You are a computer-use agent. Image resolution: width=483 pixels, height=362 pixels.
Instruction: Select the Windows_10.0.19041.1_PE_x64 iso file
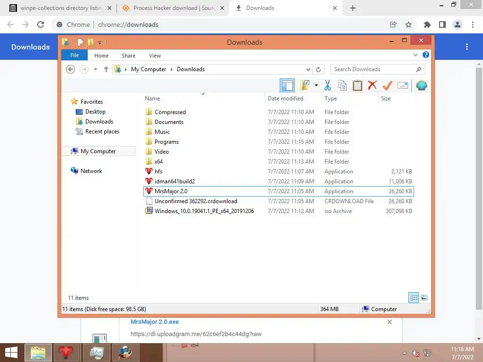pos(278,211)
